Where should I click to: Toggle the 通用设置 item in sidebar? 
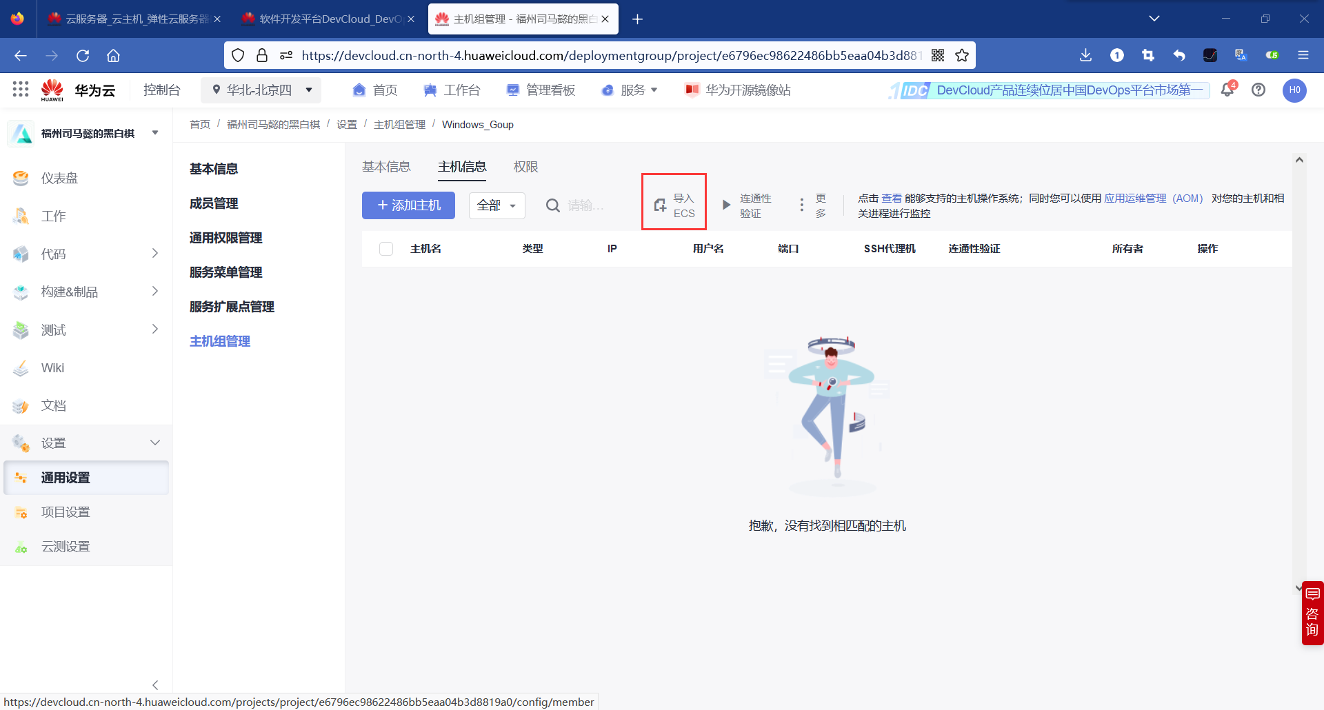pos(66,477)
